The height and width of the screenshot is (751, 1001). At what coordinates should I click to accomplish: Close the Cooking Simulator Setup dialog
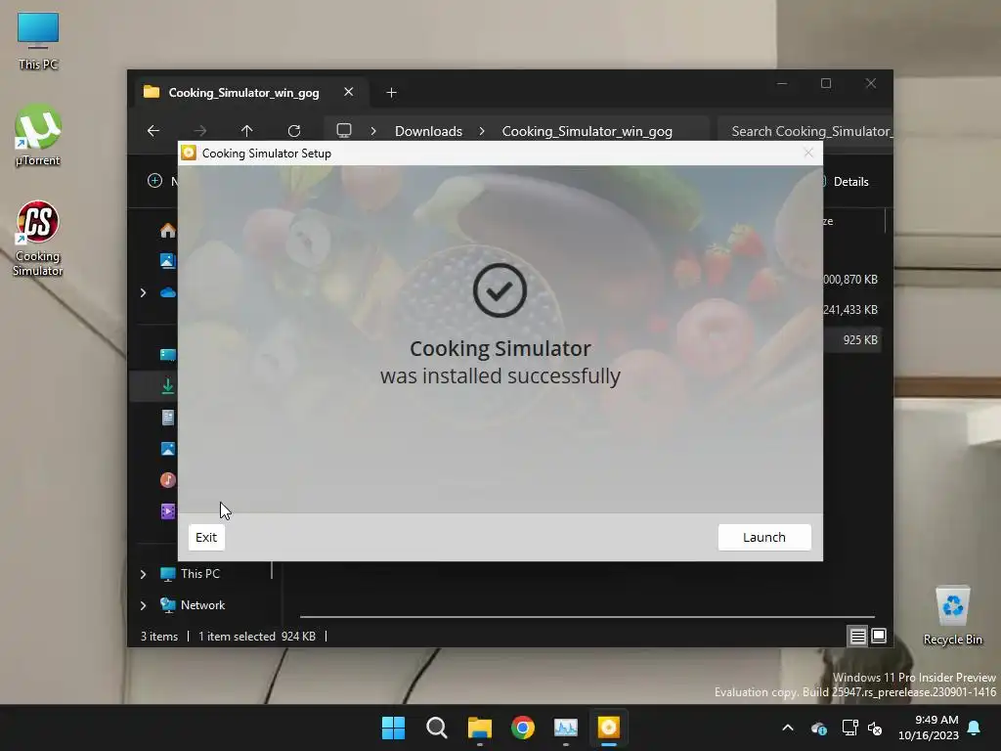[808, 153]
